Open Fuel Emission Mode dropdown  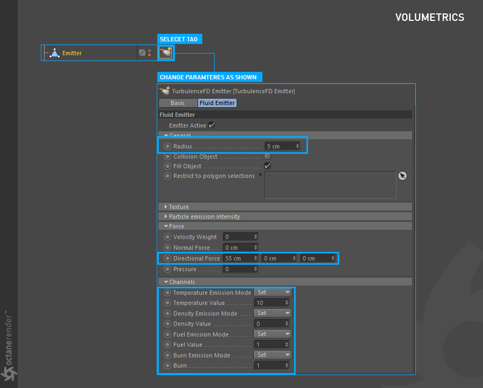tap(273, 334)
